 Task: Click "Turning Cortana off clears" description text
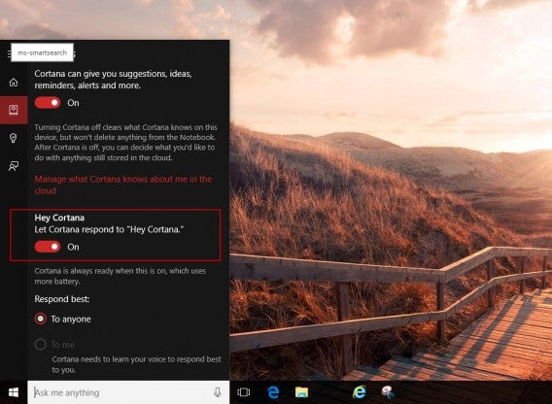coord(125,143)
